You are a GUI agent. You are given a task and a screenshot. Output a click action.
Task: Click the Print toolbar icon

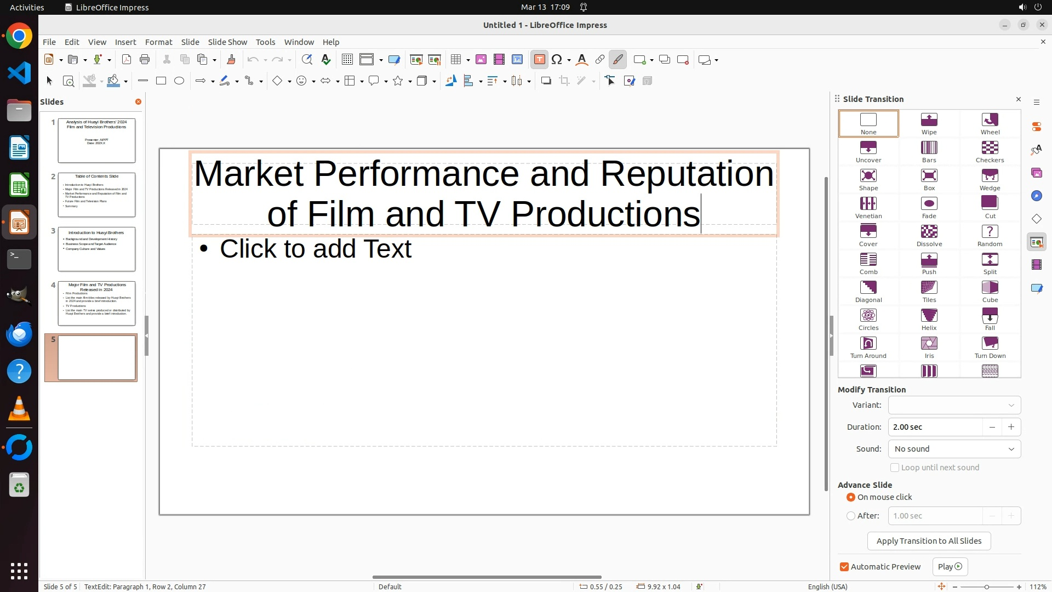click(x=145, y=60)
